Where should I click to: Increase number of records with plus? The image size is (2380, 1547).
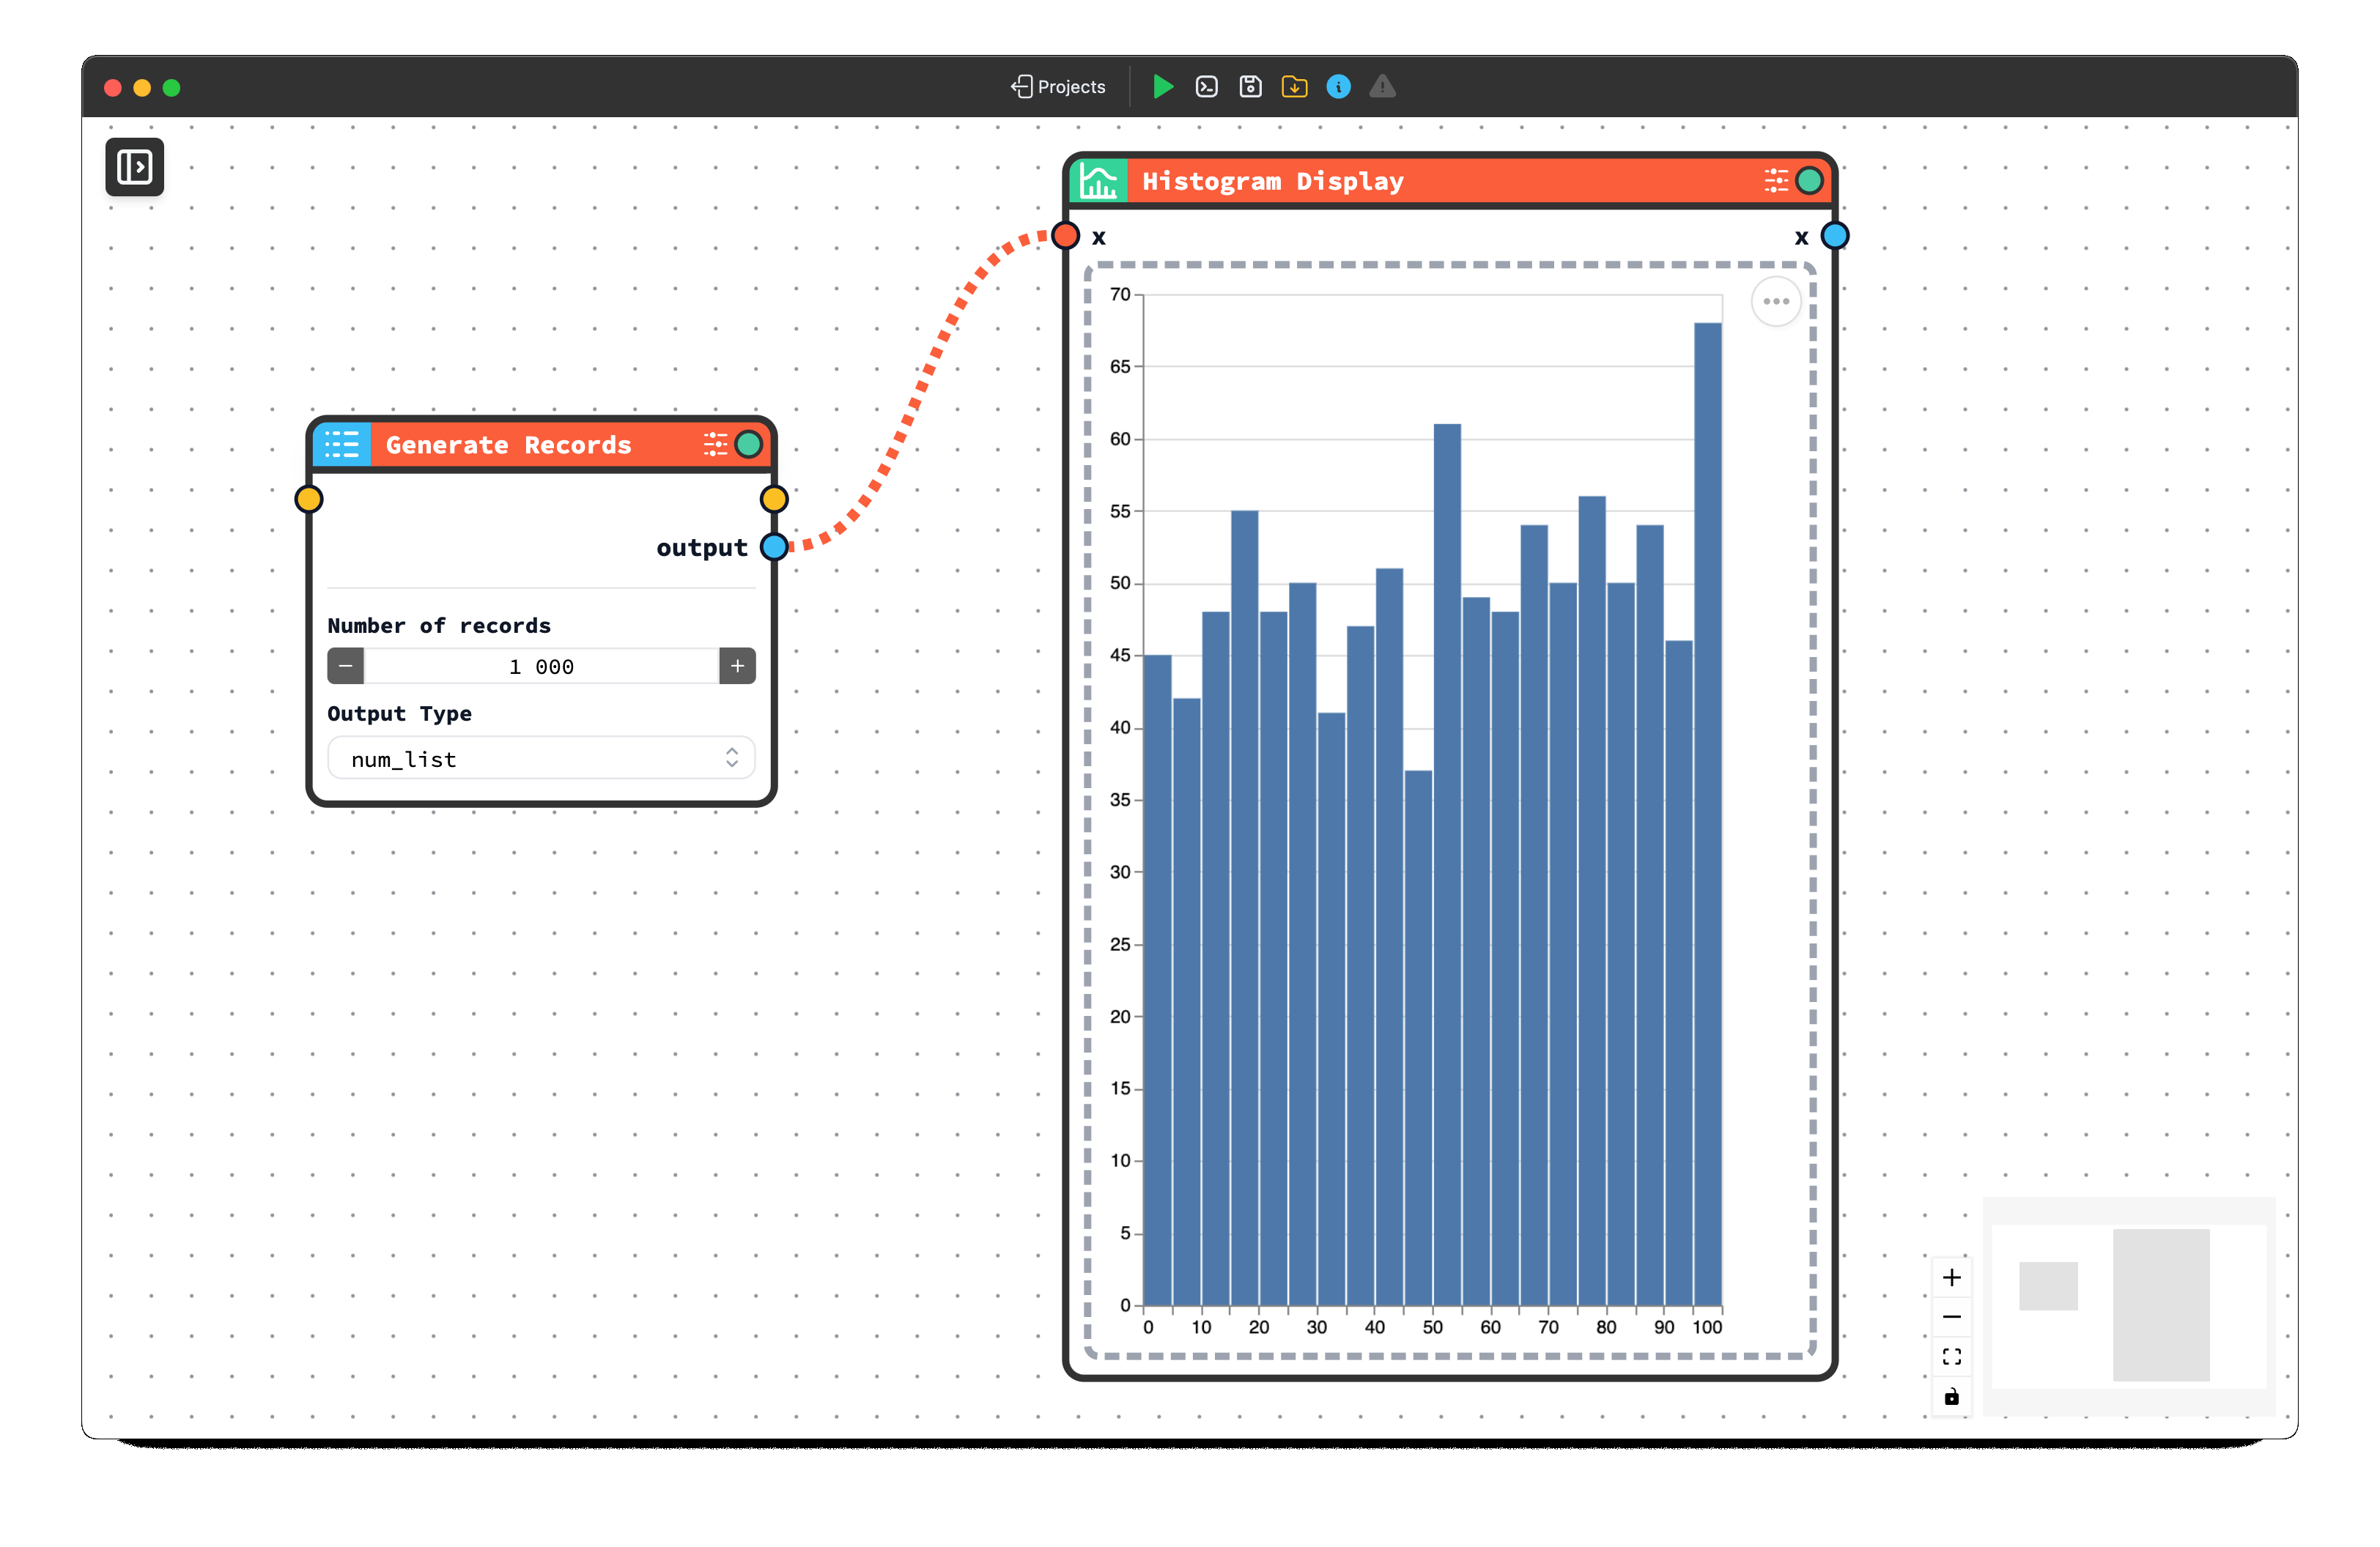coord(737,667)
